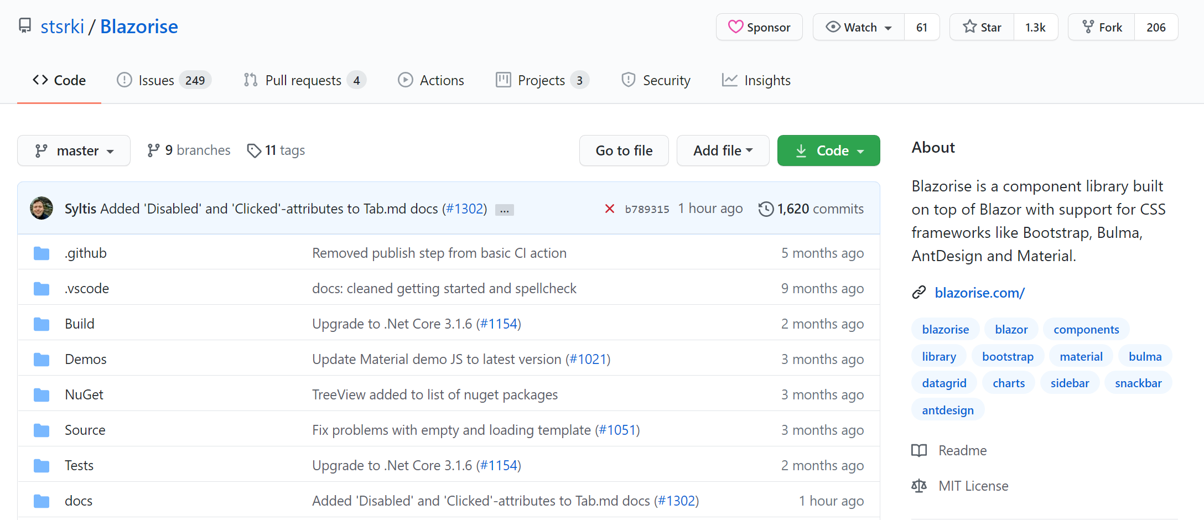Click the Go to file button
Image resolution: width=1204 pixels, height=520 pixels.
click(624, 150)
